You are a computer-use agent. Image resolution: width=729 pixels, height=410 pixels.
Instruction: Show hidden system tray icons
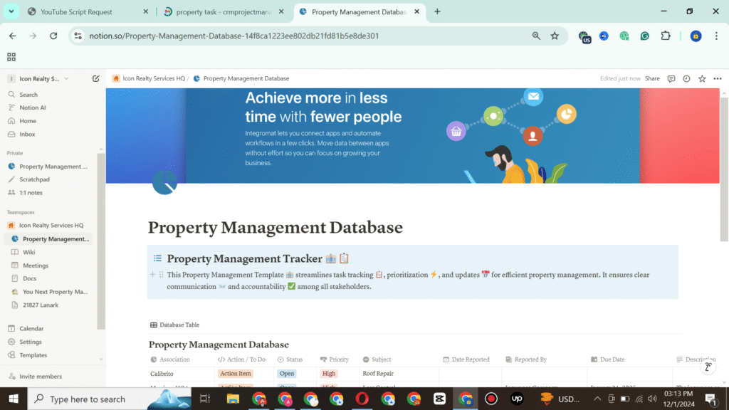pyautogui.click(x=597, y=399)
